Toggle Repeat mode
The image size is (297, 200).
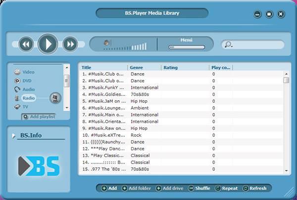coord(227,188)
